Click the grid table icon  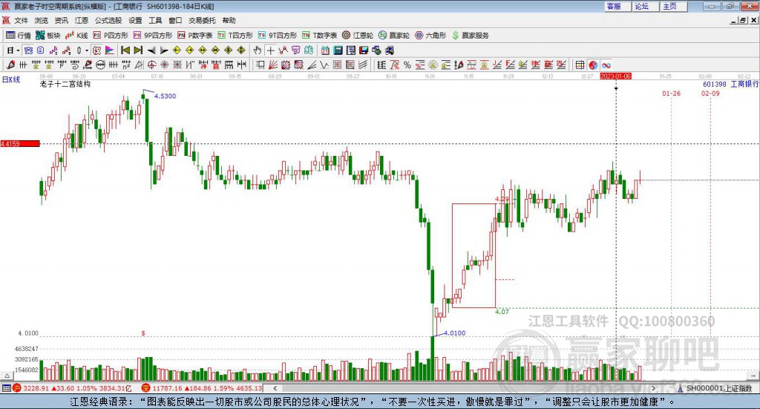click(x=580, y=65)
